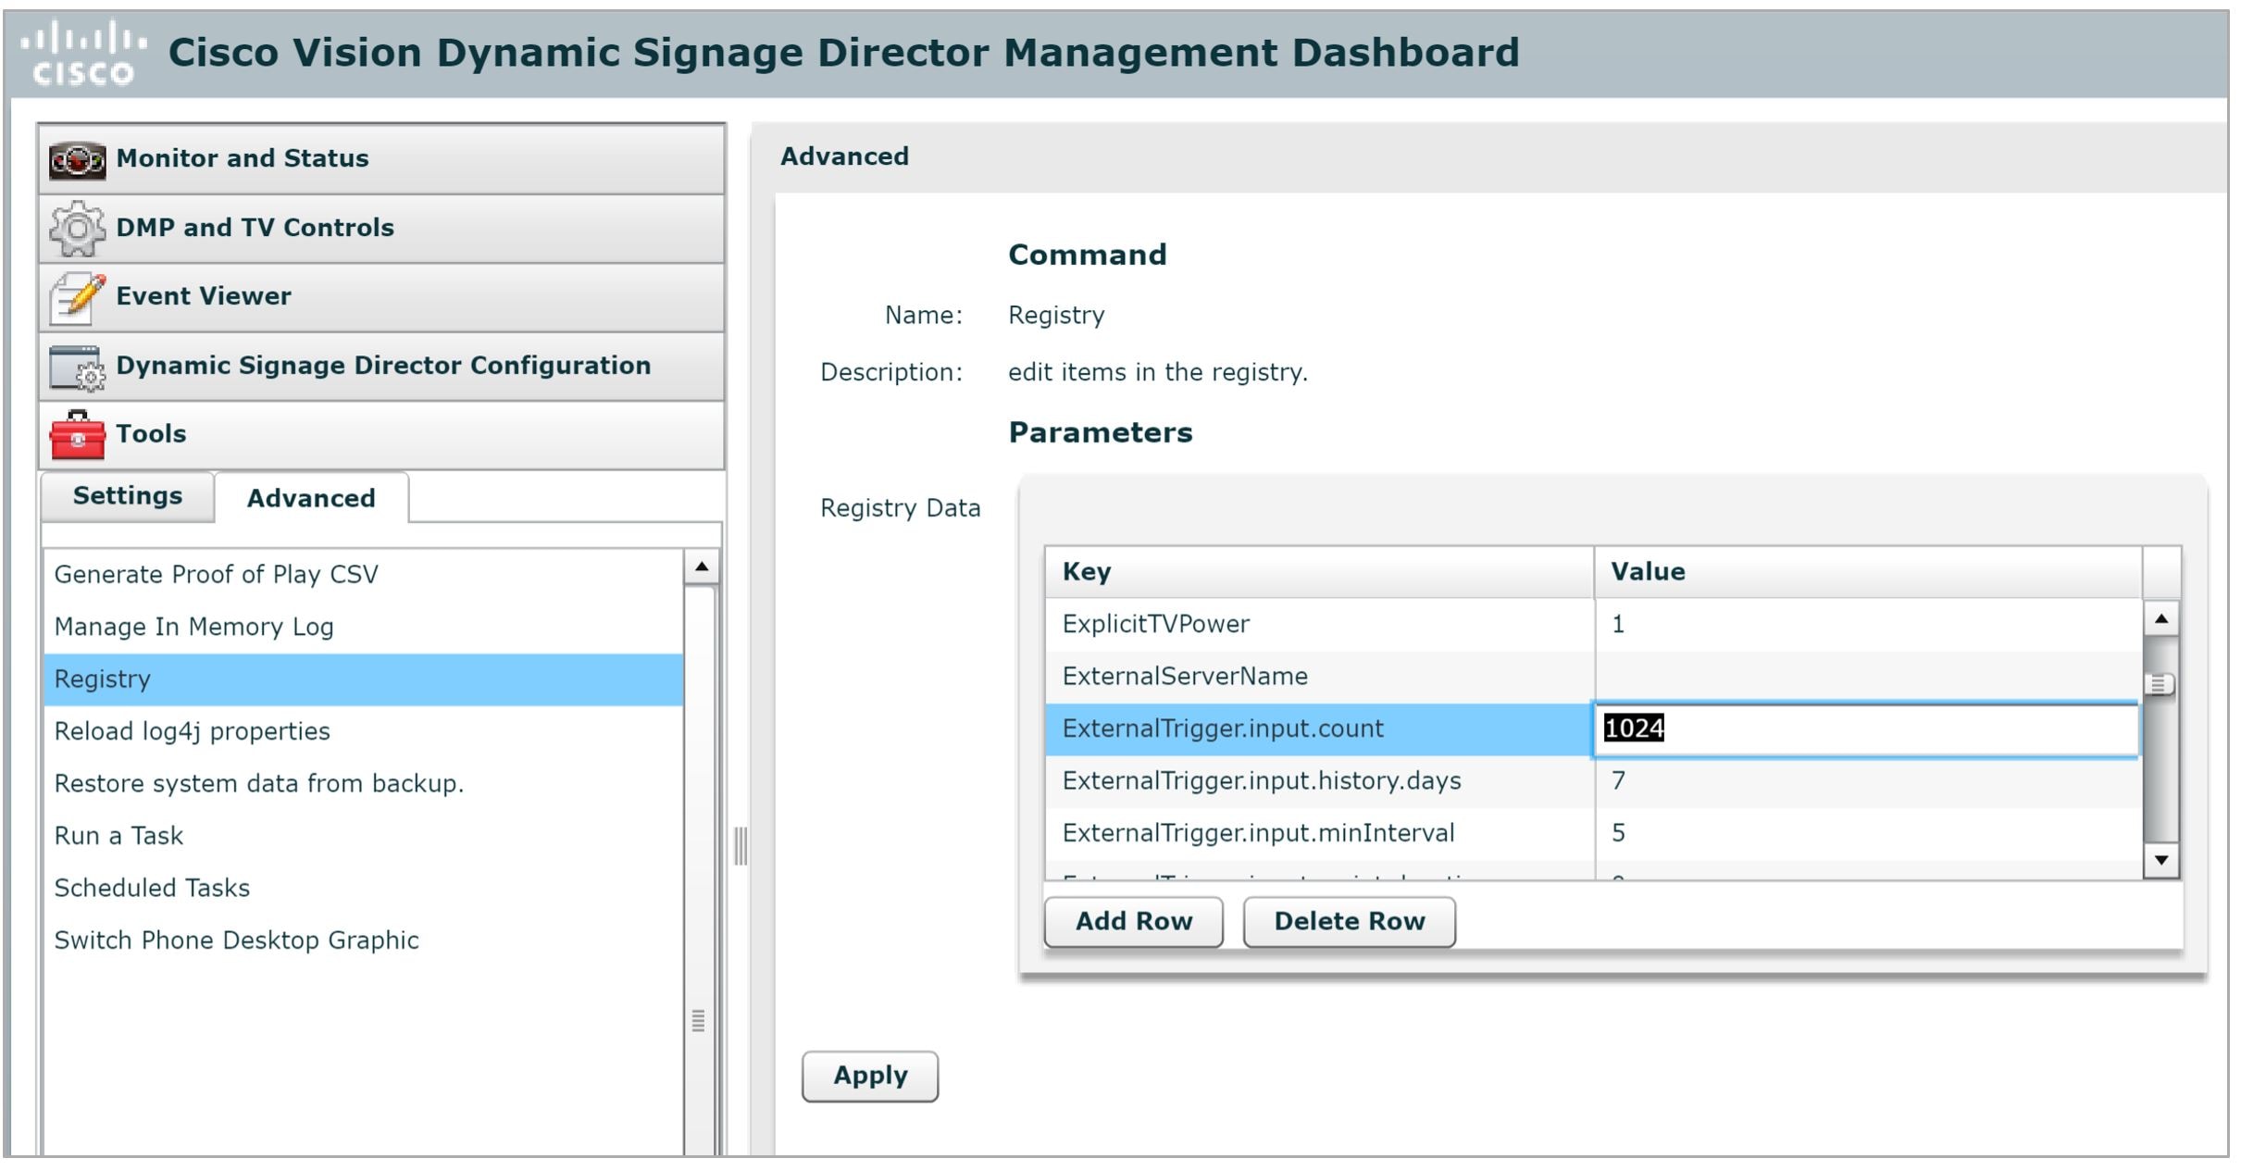Select ExternalTrigger.input.minInterval key row
This screenshot has width=2241, height=1171.
[x=1320, y=833]
